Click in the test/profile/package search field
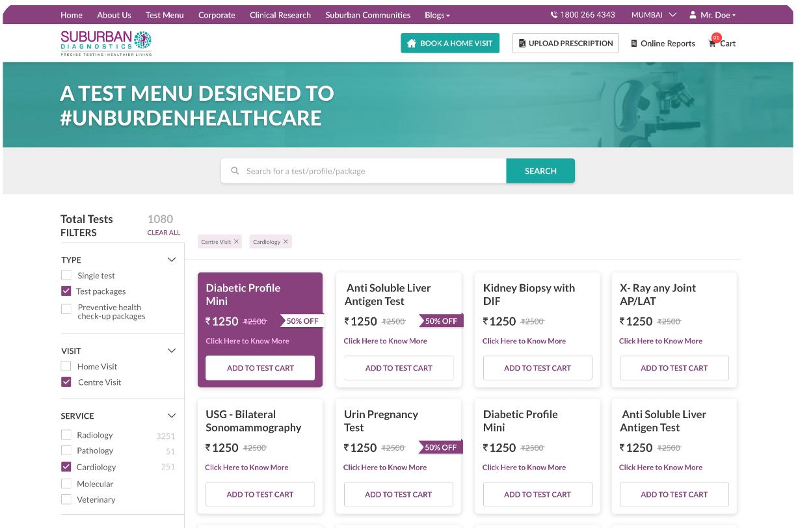 [x=364, y=171]
